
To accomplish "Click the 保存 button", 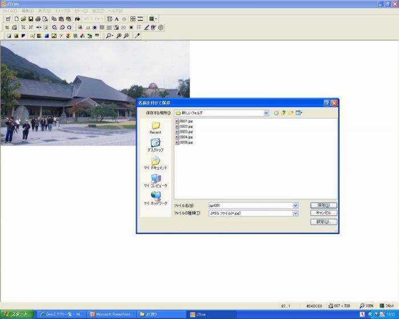I will pos(323,205).
